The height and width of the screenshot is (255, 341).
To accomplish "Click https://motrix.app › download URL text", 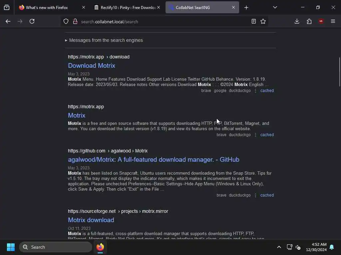I will [x=99, y=57].
